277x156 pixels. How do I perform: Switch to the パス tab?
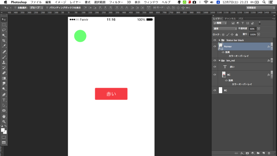pos(241,19)
